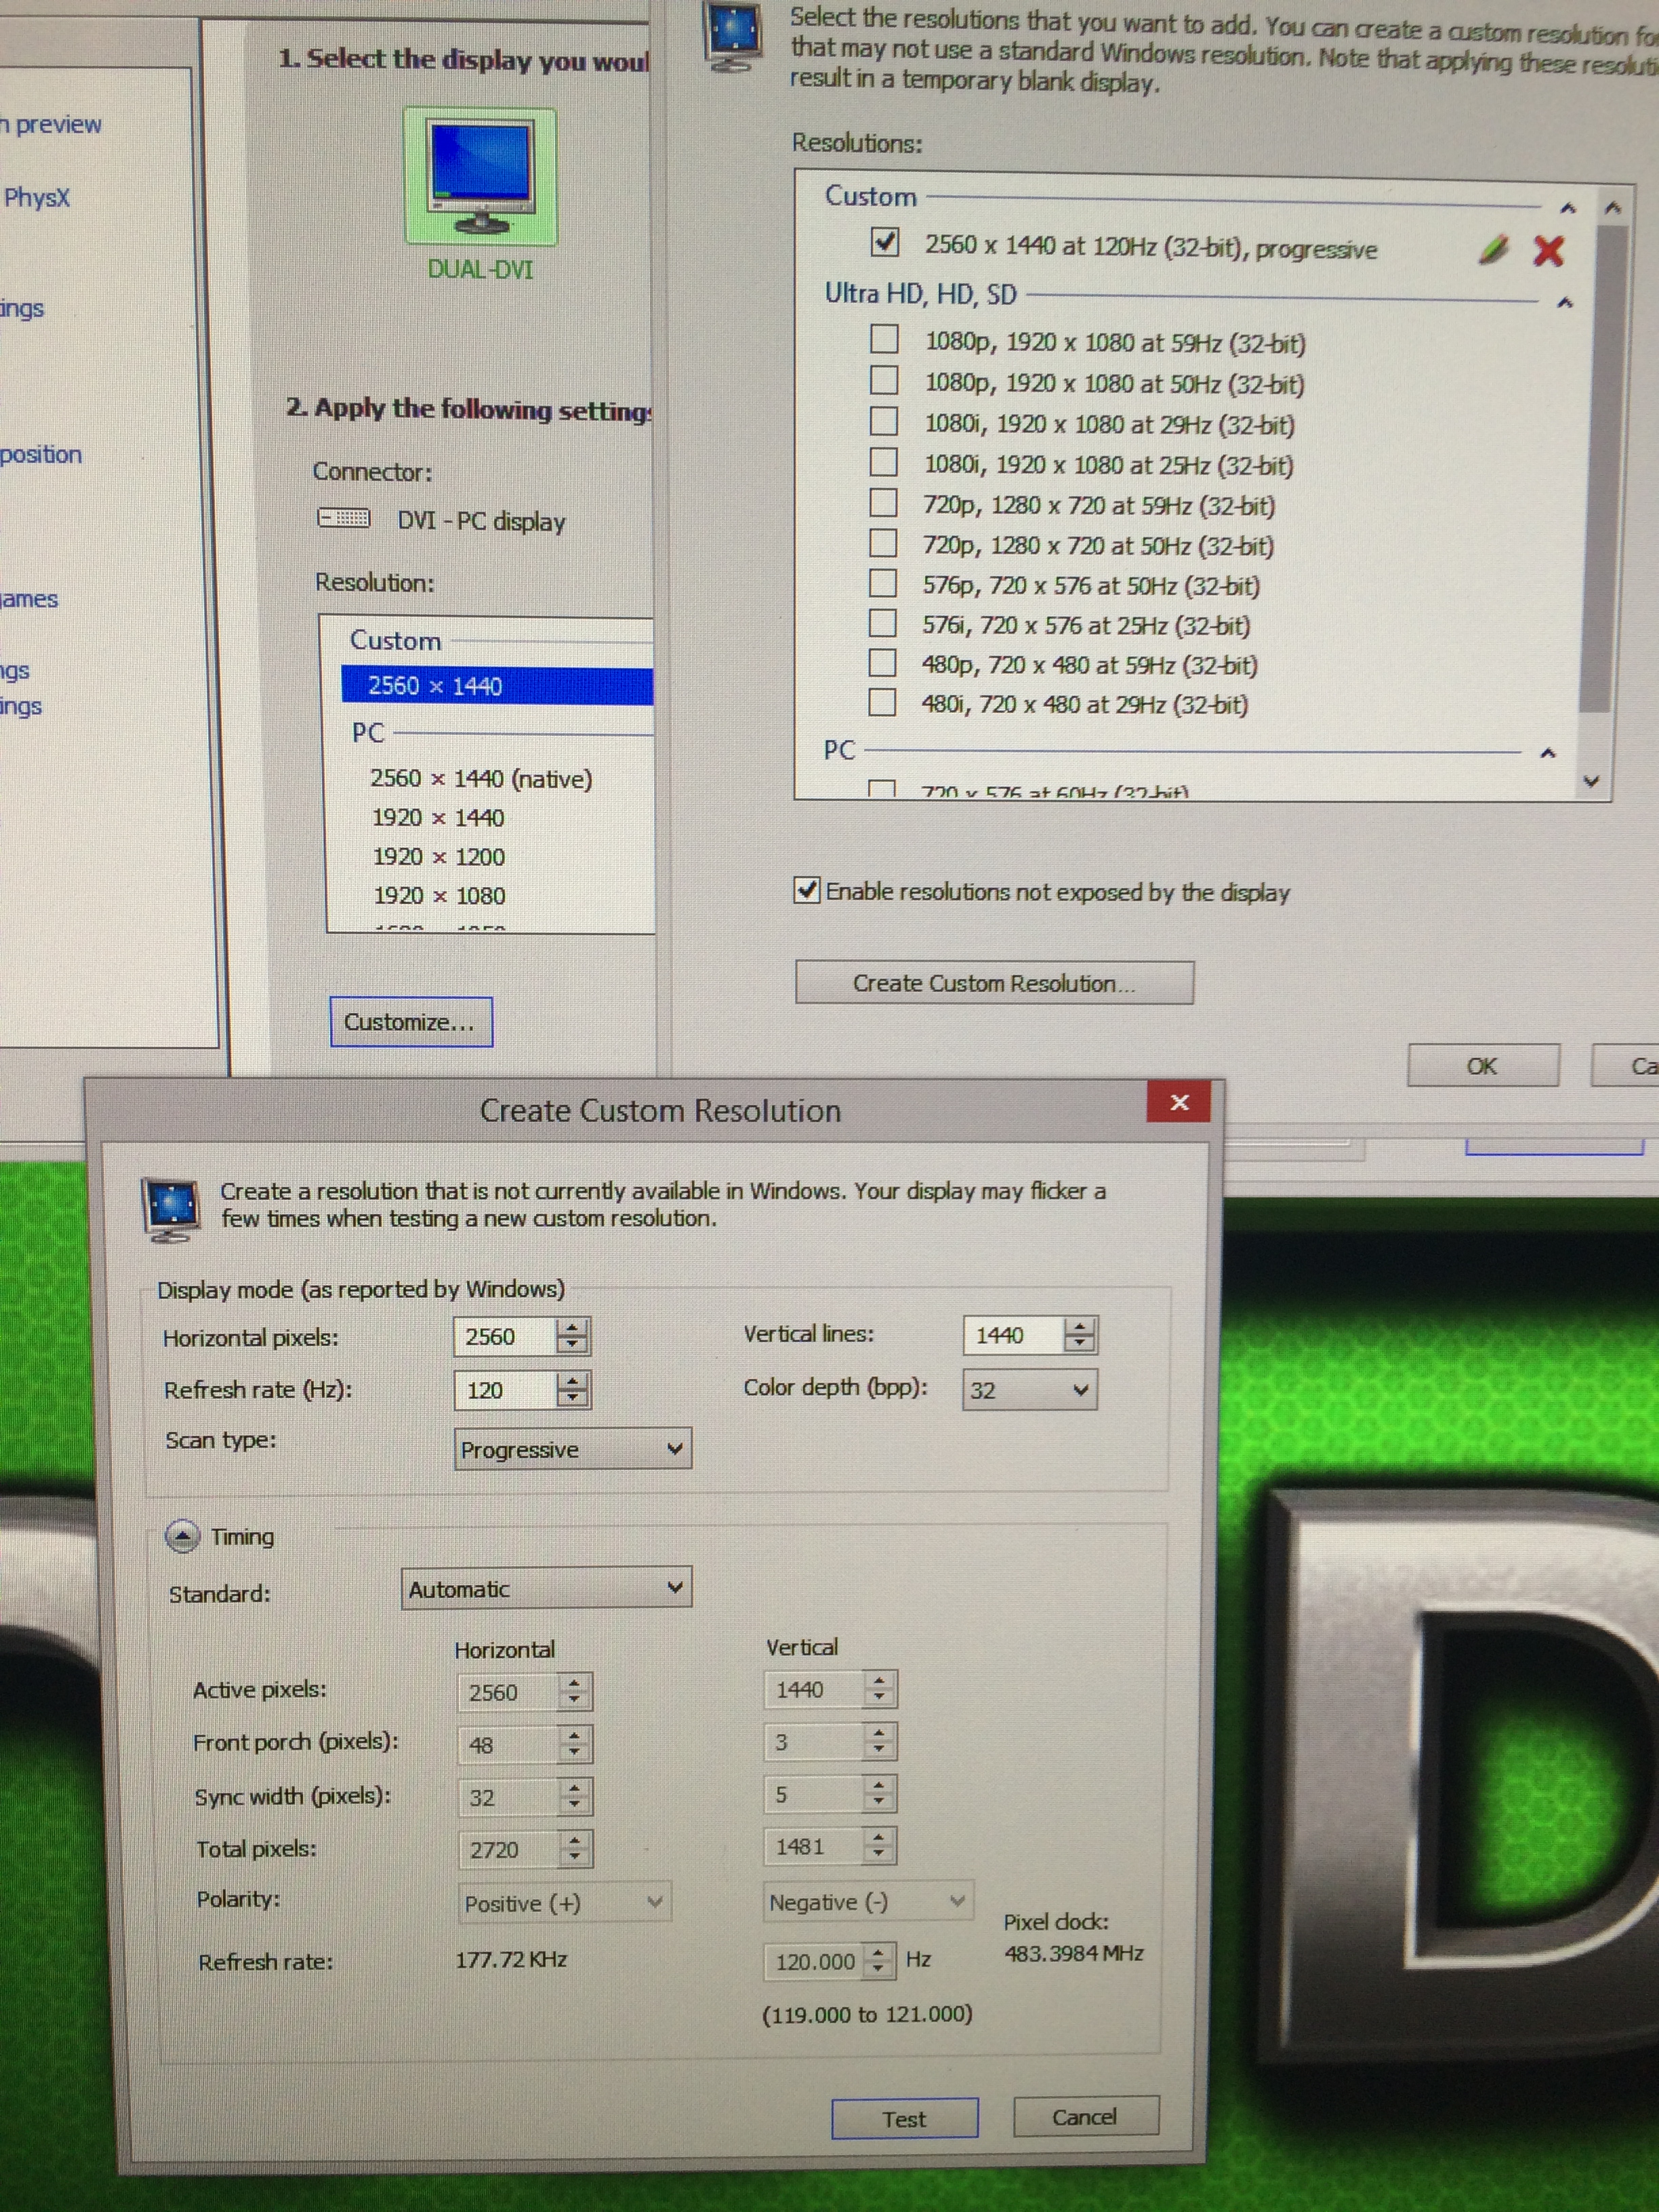This screenshot has height=2212, width=1659.
Task: Click the Test button
Action: tap(904, 2119)
